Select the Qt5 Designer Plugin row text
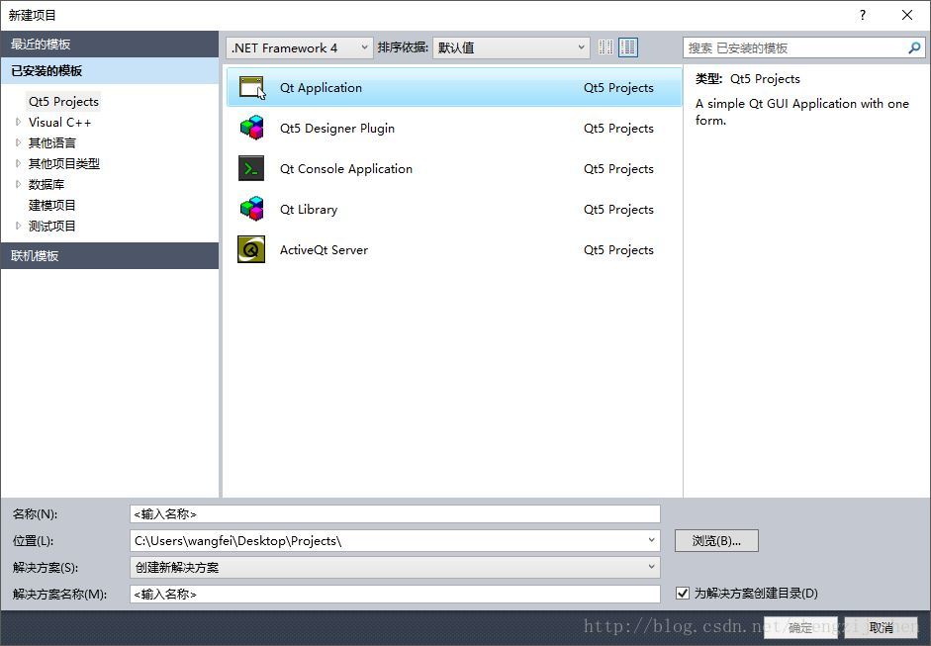 pyautogui.click(x=336, y=129)
